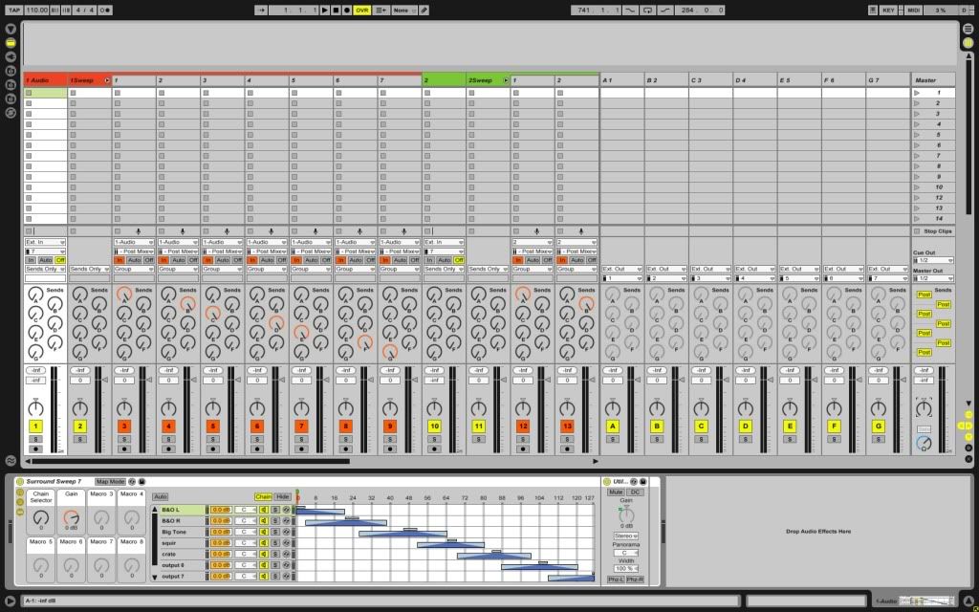
Task: Set track 1 Audio monitor to Auto
Action: [45, 260]
